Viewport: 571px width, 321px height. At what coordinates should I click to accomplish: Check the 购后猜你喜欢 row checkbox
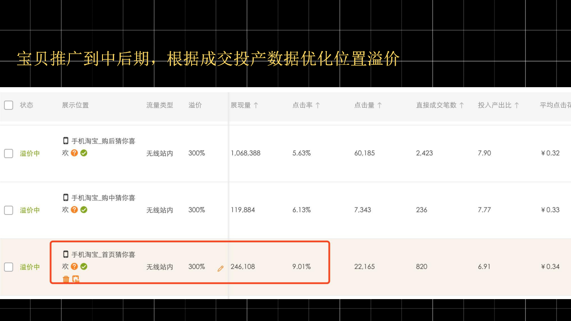9,153
